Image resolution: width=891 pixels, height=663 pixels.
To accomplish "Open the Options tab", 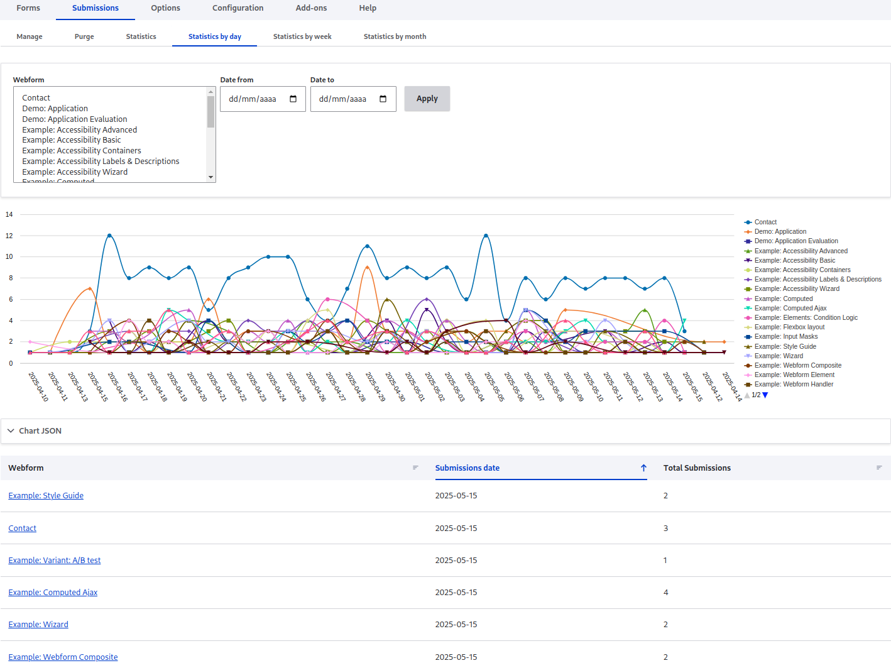I will point(165,8).
